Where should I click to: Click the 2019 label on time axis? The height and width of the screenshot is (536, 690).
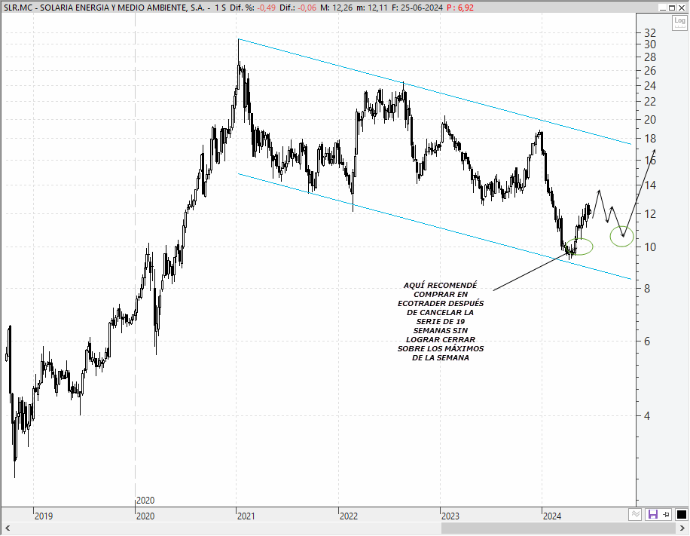(x=44, y=516)
